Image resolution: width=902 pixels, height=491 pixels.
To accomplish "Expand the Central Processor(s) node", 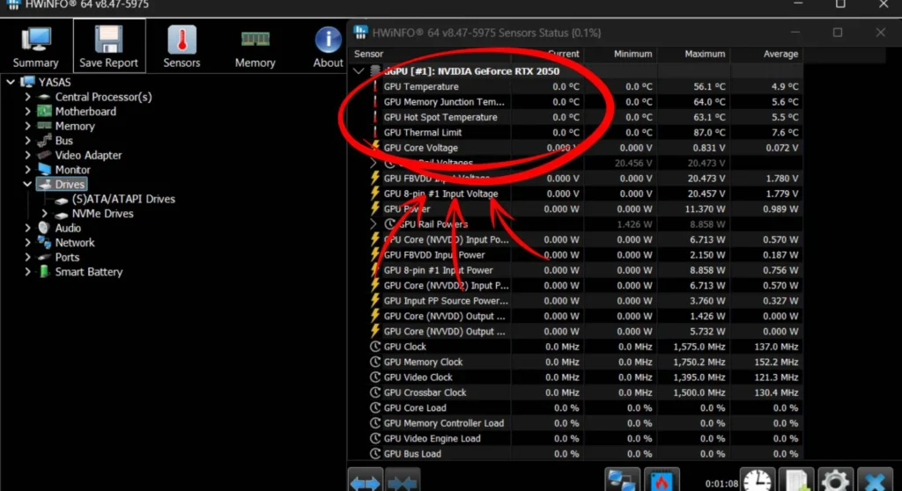I will point(27,97).
